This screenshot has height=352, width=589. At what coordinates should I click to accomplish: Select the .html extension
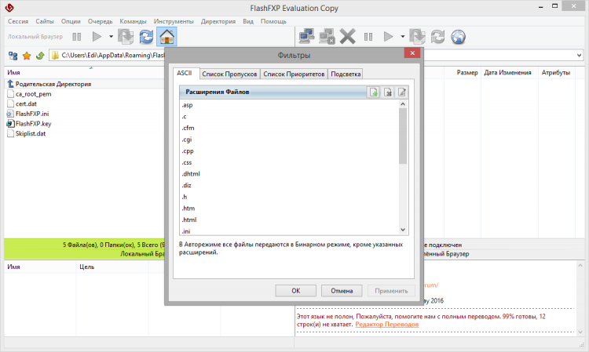point(189,220)
